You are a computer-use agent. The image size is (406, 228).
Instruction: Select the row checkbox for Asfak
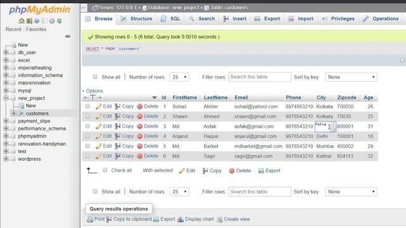[x=88, y=126]
